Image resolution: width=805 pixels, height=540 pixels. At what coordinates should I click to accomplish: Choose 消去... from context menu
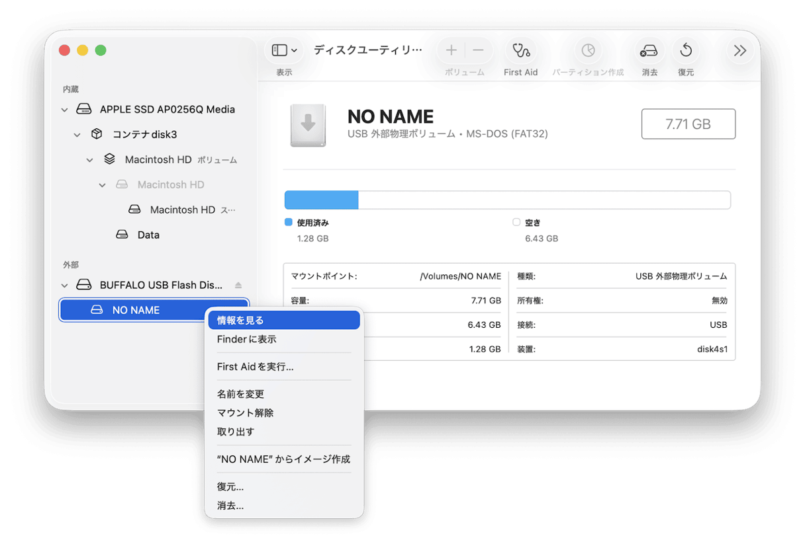point(284,506)
